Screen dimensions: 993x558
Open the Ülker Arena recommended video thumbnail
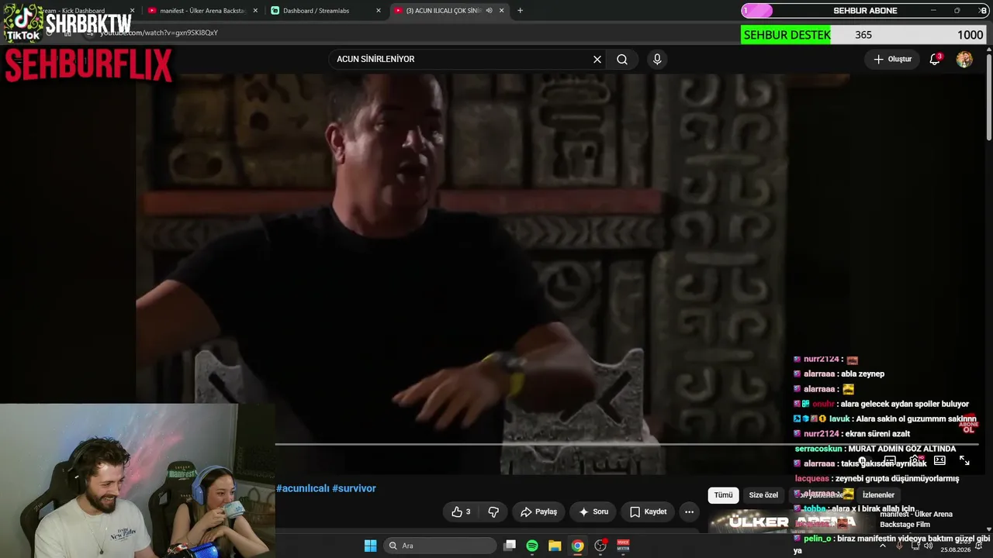point(791,522)
